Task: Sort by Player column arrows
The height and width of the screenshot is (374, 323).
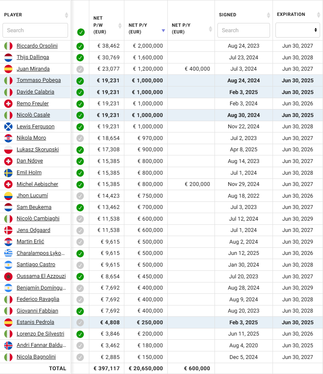Action: click(x=66, y=15)
